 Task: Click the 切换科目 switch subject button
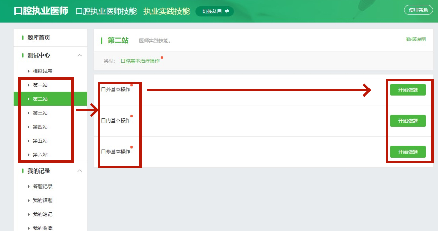[215, 11]
